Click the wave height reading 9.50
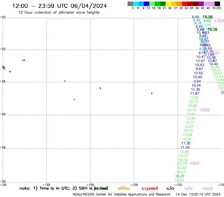 pos(196,17)
